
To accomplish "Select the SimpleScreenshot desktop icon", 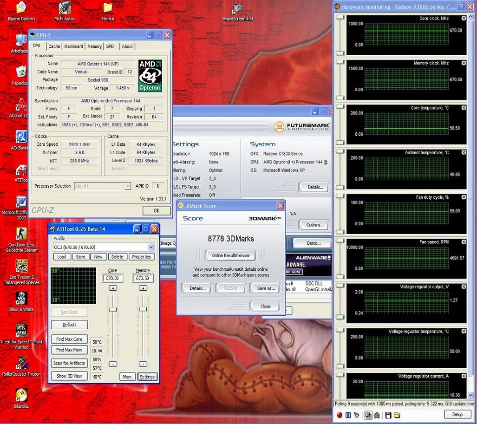I will coord(237,11).
